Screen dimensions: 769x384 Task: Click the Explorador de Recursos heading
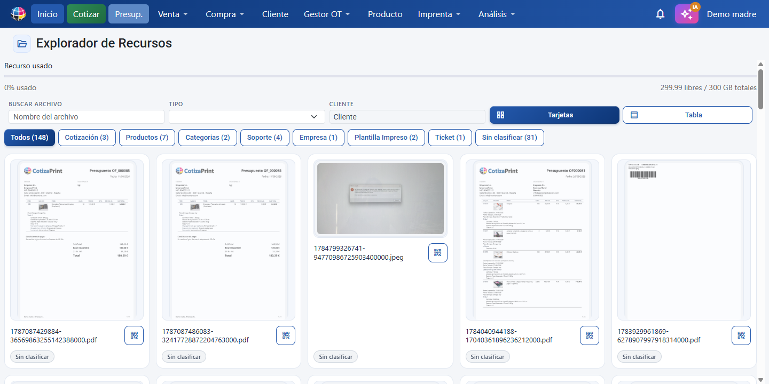tap(104, 43)
